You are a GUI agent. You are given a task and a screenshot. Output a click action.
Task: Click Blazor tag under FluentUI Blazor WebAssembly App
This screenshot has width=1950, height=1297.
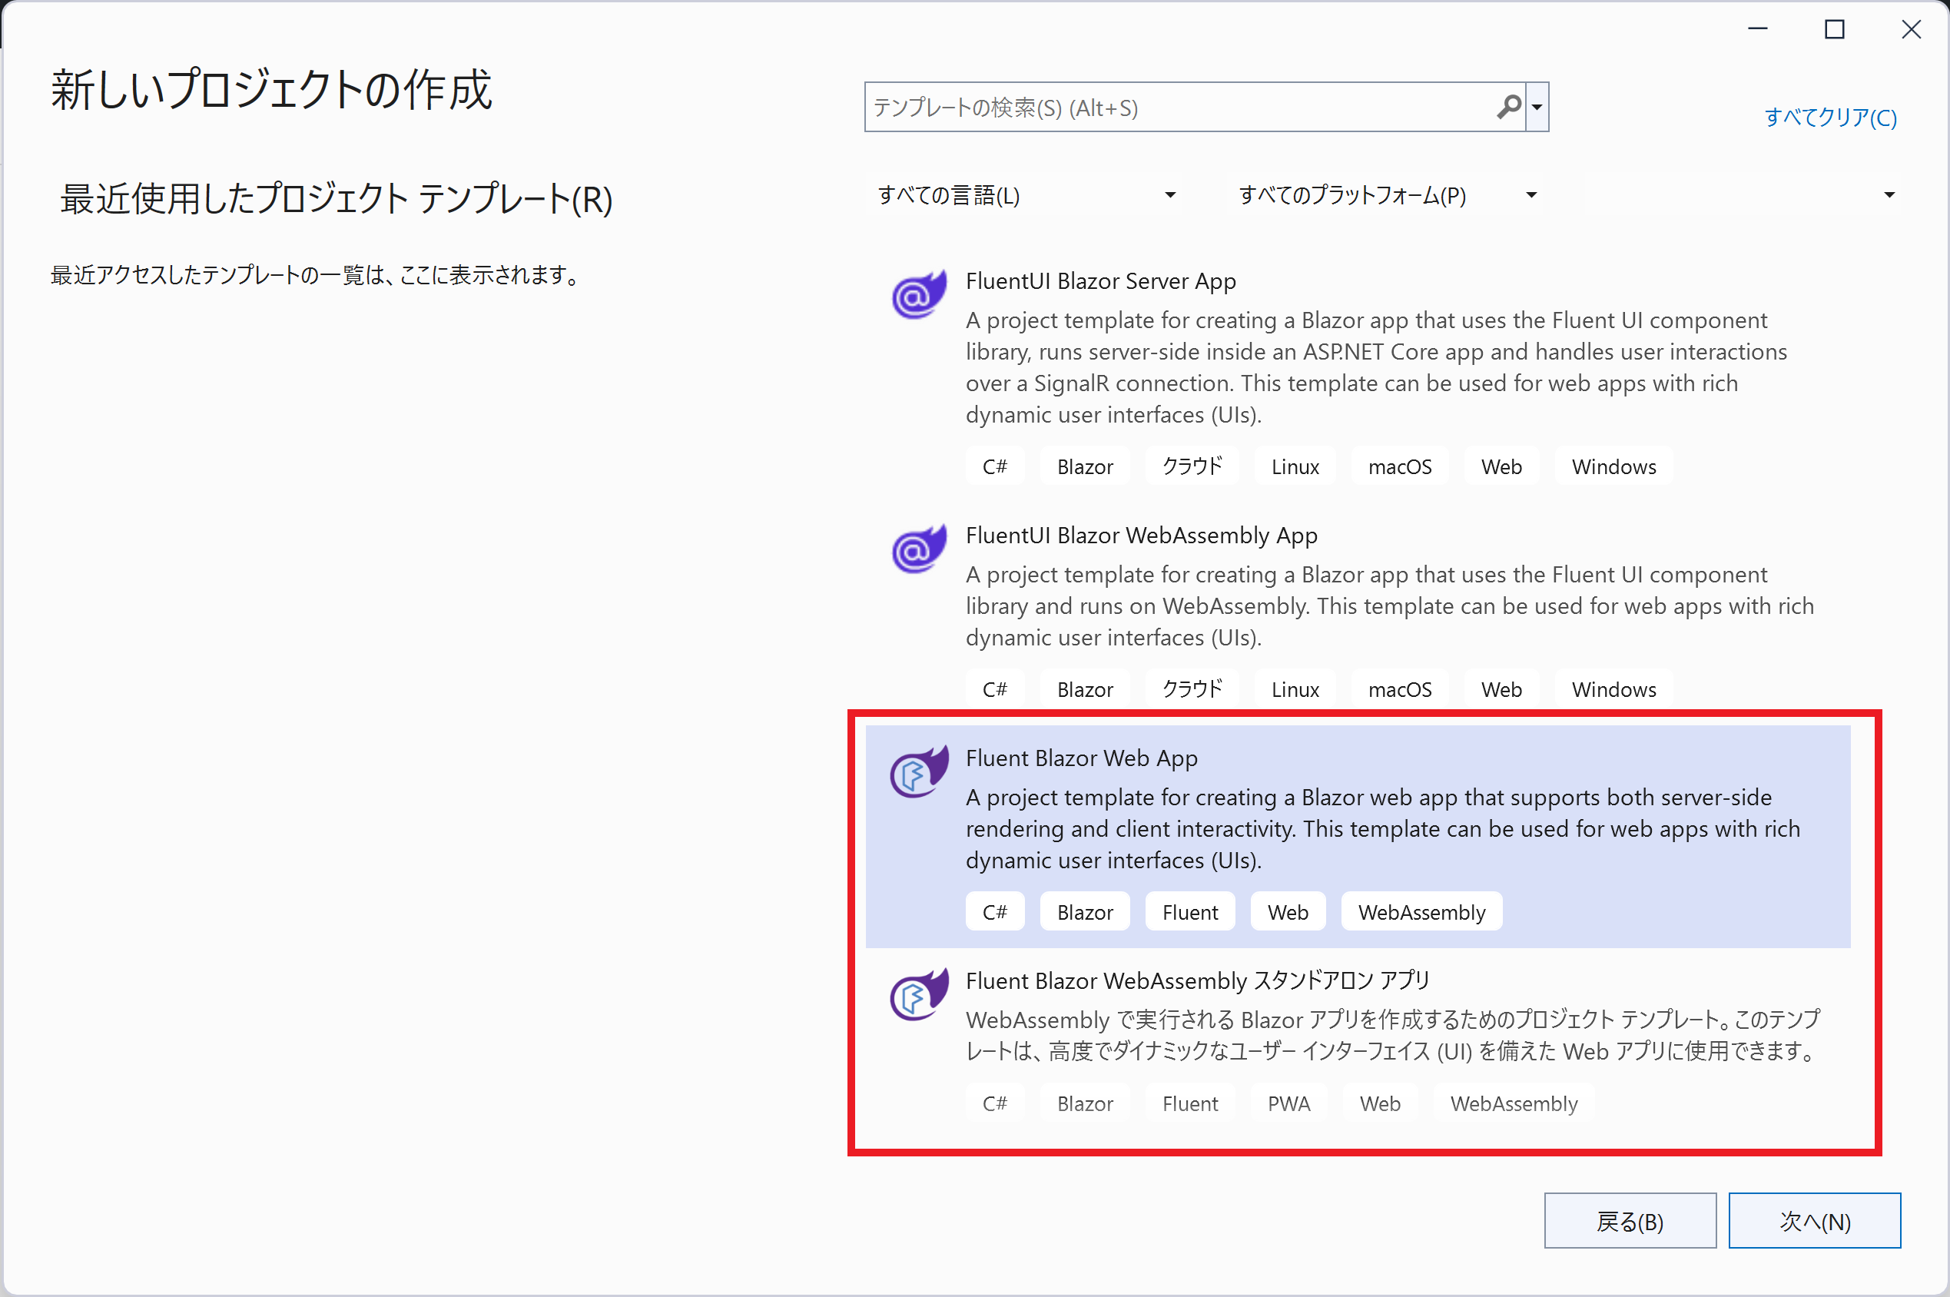pyautogui.click(x=1085, y=689)
